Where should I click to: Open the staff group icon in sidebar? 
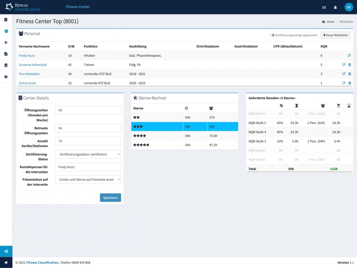6,31
